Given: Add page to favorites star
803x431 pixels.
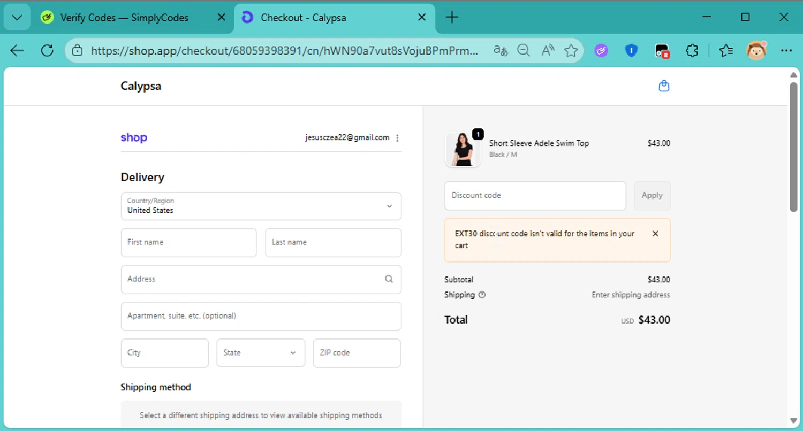Looking at the screenshot, I should point(571,51).
